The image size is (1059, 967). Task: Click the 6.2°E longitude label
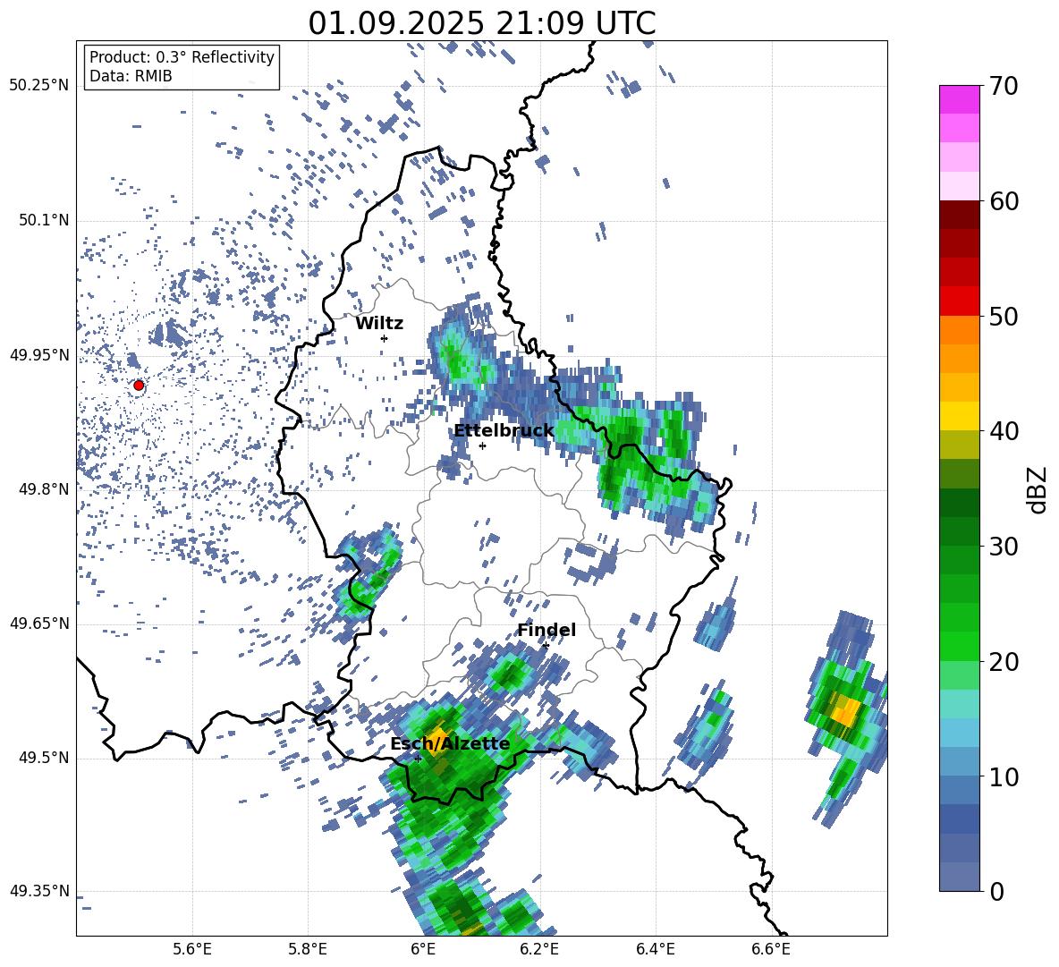click(x=539, y=949)
